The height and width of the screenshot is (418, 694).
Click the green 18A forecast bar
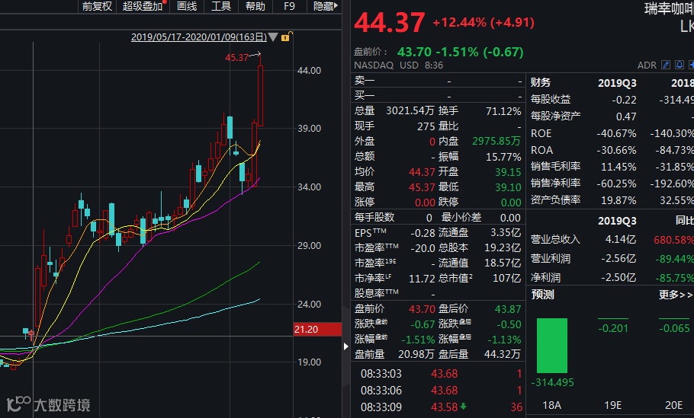tap(552, 346)
